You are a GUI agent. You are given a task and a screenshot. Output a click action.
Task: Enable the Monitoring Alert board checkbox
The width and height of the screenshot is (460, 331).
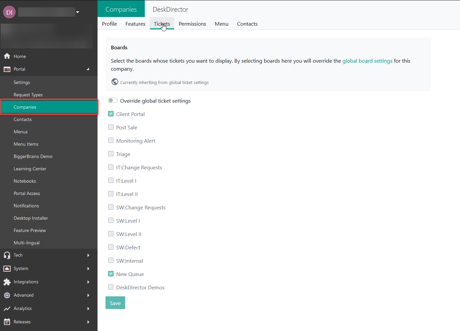[x=111, y=140]
